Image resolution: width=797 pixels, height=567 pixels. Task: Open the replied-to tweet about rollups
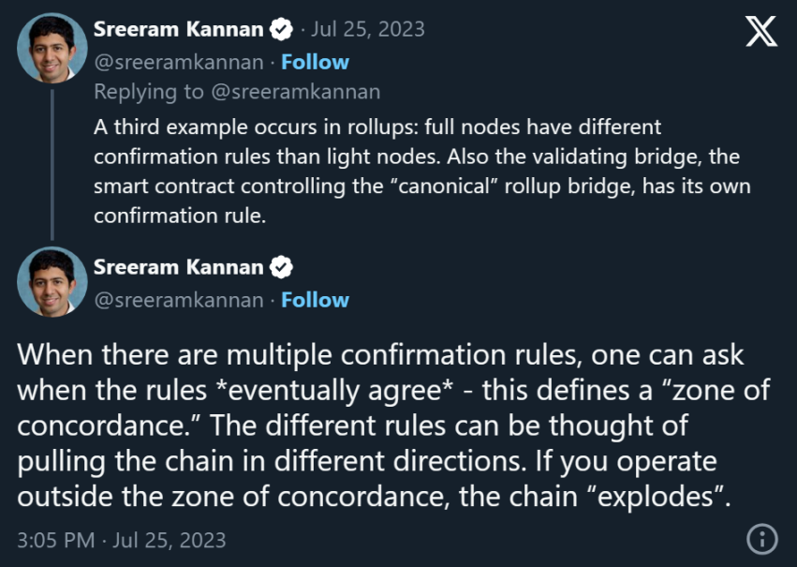click(x=421, y=170)
